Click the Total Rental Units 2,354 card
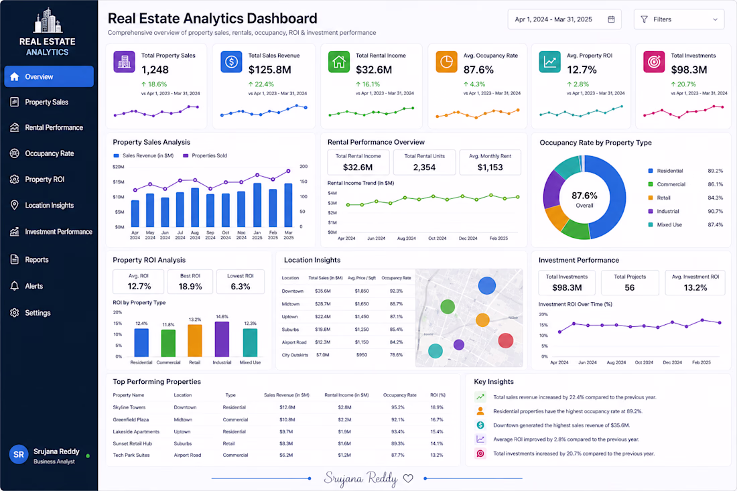The width and height of the screenshot is (737, 491). tap(424, 162)
